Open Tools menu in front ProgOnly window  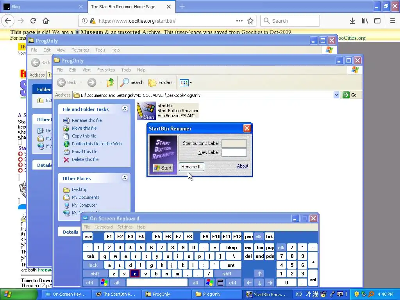[126, 70]
